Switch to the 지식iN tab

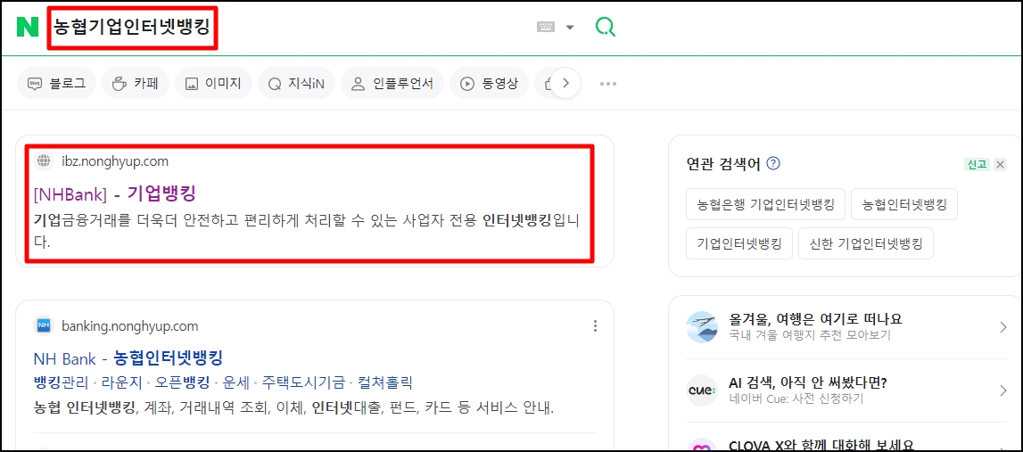pyautogui.click(x=296, y=84)
